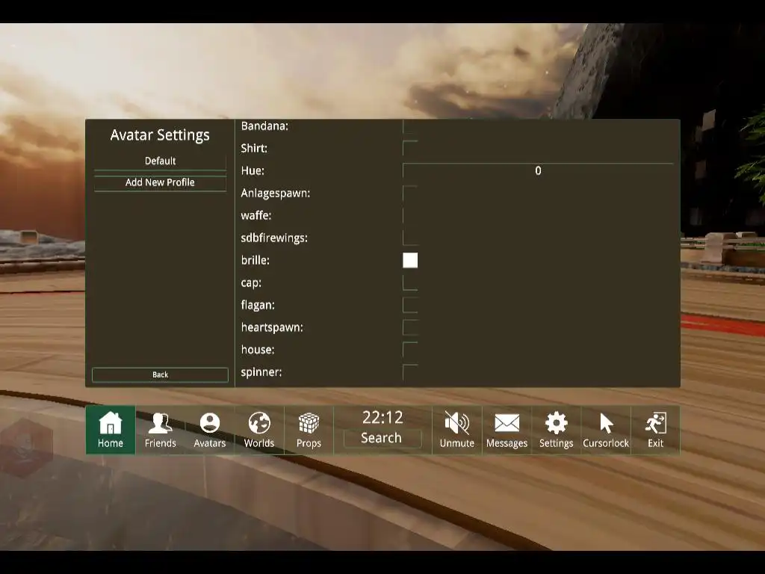Unmute the microphone via speaker icon
Screen dimensions: 765x574
(457, 430)
